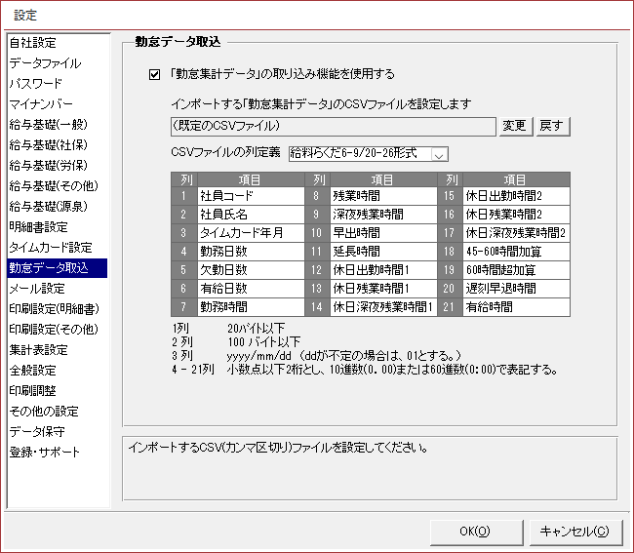The image size is (634, 553).
Task: Click the 戻す button
Action: click(x=552, y=127)
